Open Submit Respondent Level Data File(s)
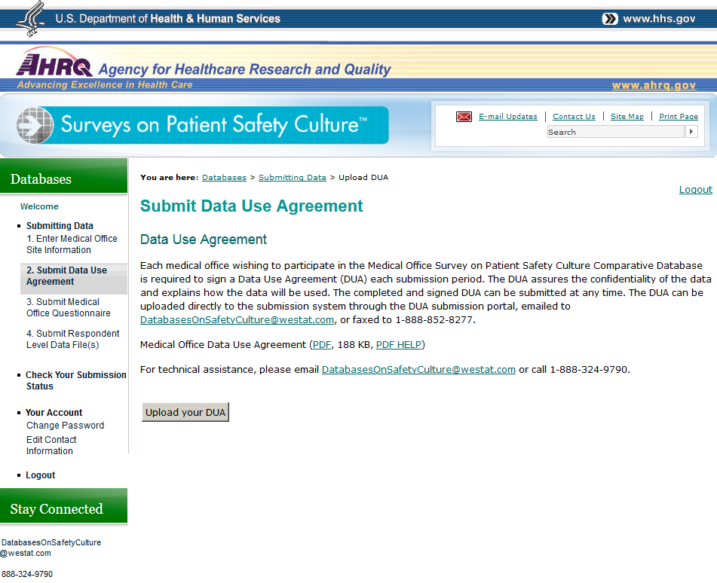The image size is (717, 583). click(73, 339)
